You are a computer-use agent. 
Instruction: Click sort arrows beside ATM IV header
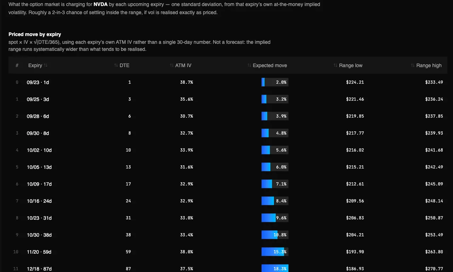tap(172, 65)
